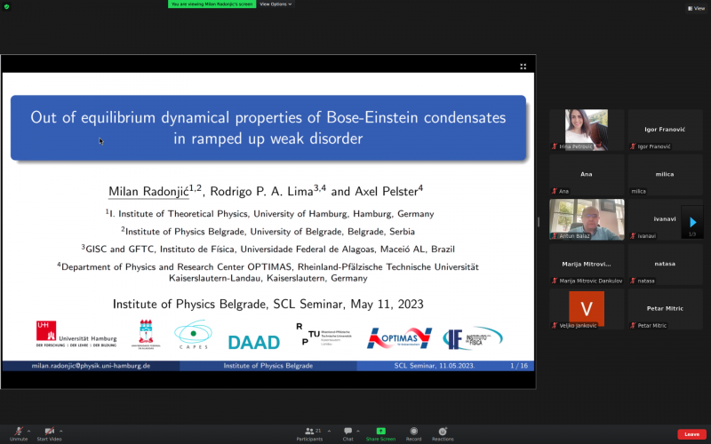Viewport: 711px width, 444px height.
Task: Click the OPTIMAS logo on the slide
Action: coord(399,338)
